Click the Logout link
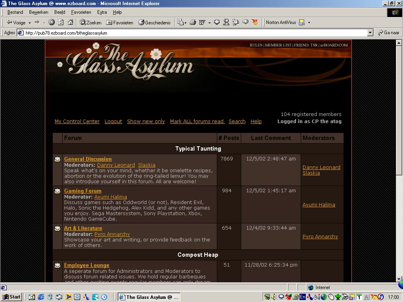This screenshot has height=302, width=403. point(113,121)
